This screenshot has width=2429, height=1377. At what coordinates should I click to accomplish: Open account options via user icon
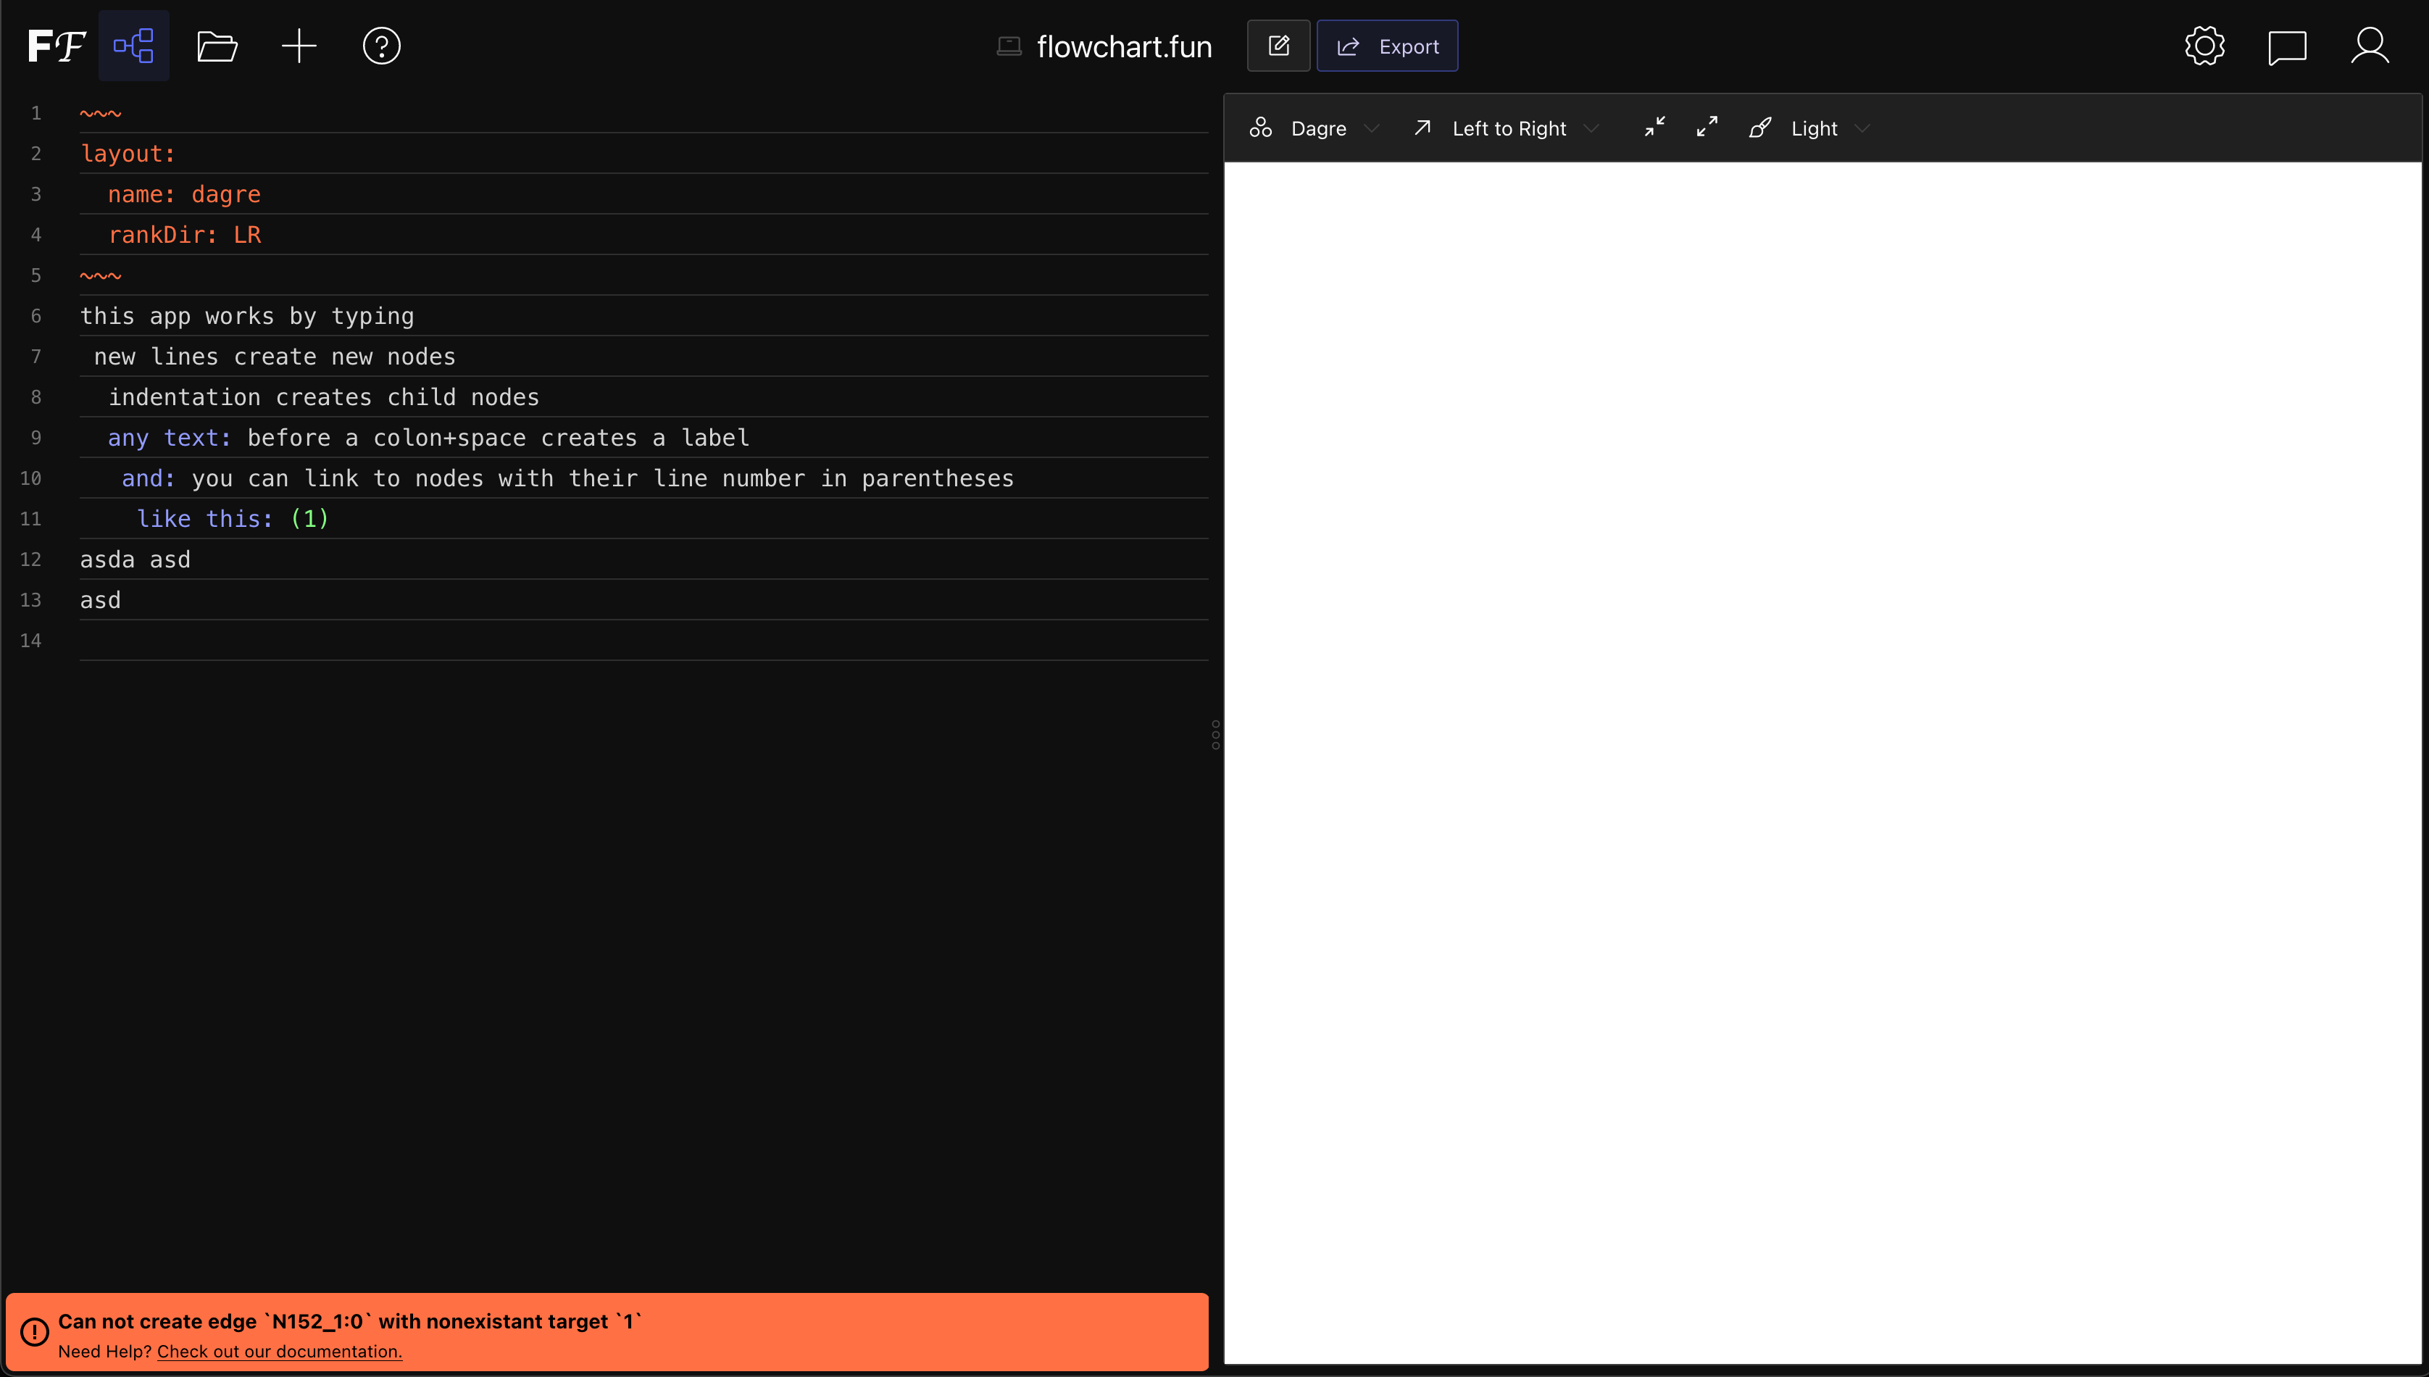[2370, 46]
